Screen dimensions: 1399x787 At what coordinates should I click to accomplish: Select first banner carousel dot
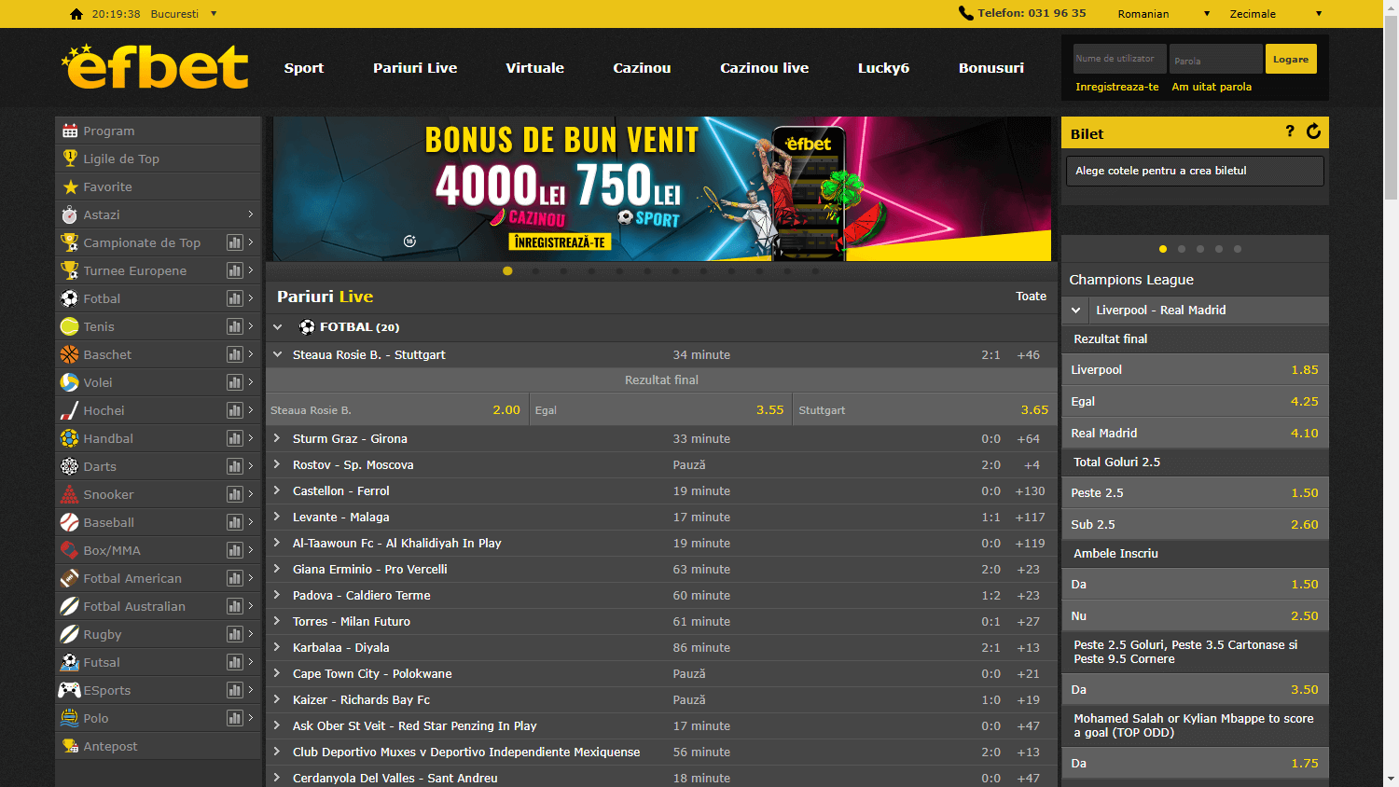(x=507, y=271)
